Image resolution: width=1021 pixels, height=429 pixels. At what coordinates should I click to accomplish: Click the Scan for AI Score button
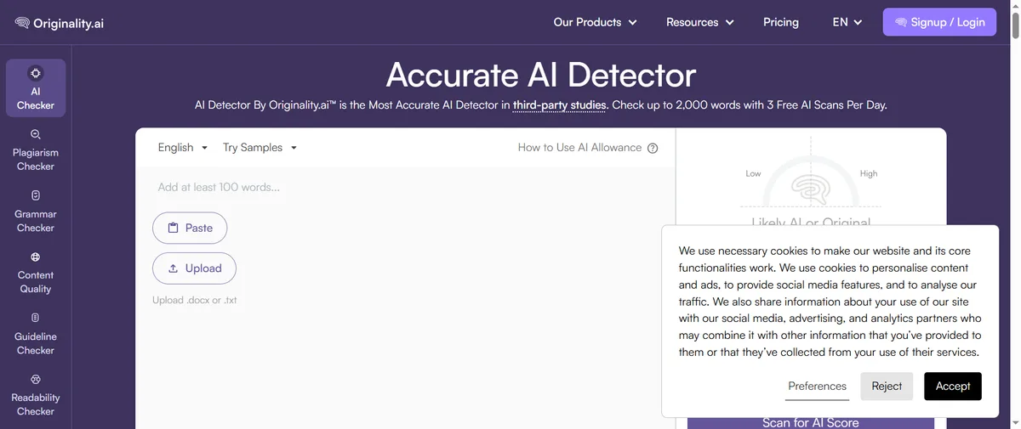(x=811, y=422)
